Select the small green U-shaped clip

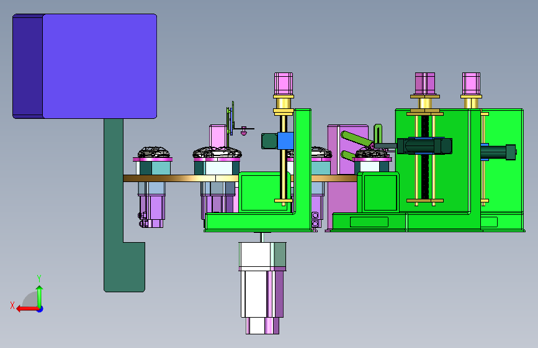[x=378, y=134]
